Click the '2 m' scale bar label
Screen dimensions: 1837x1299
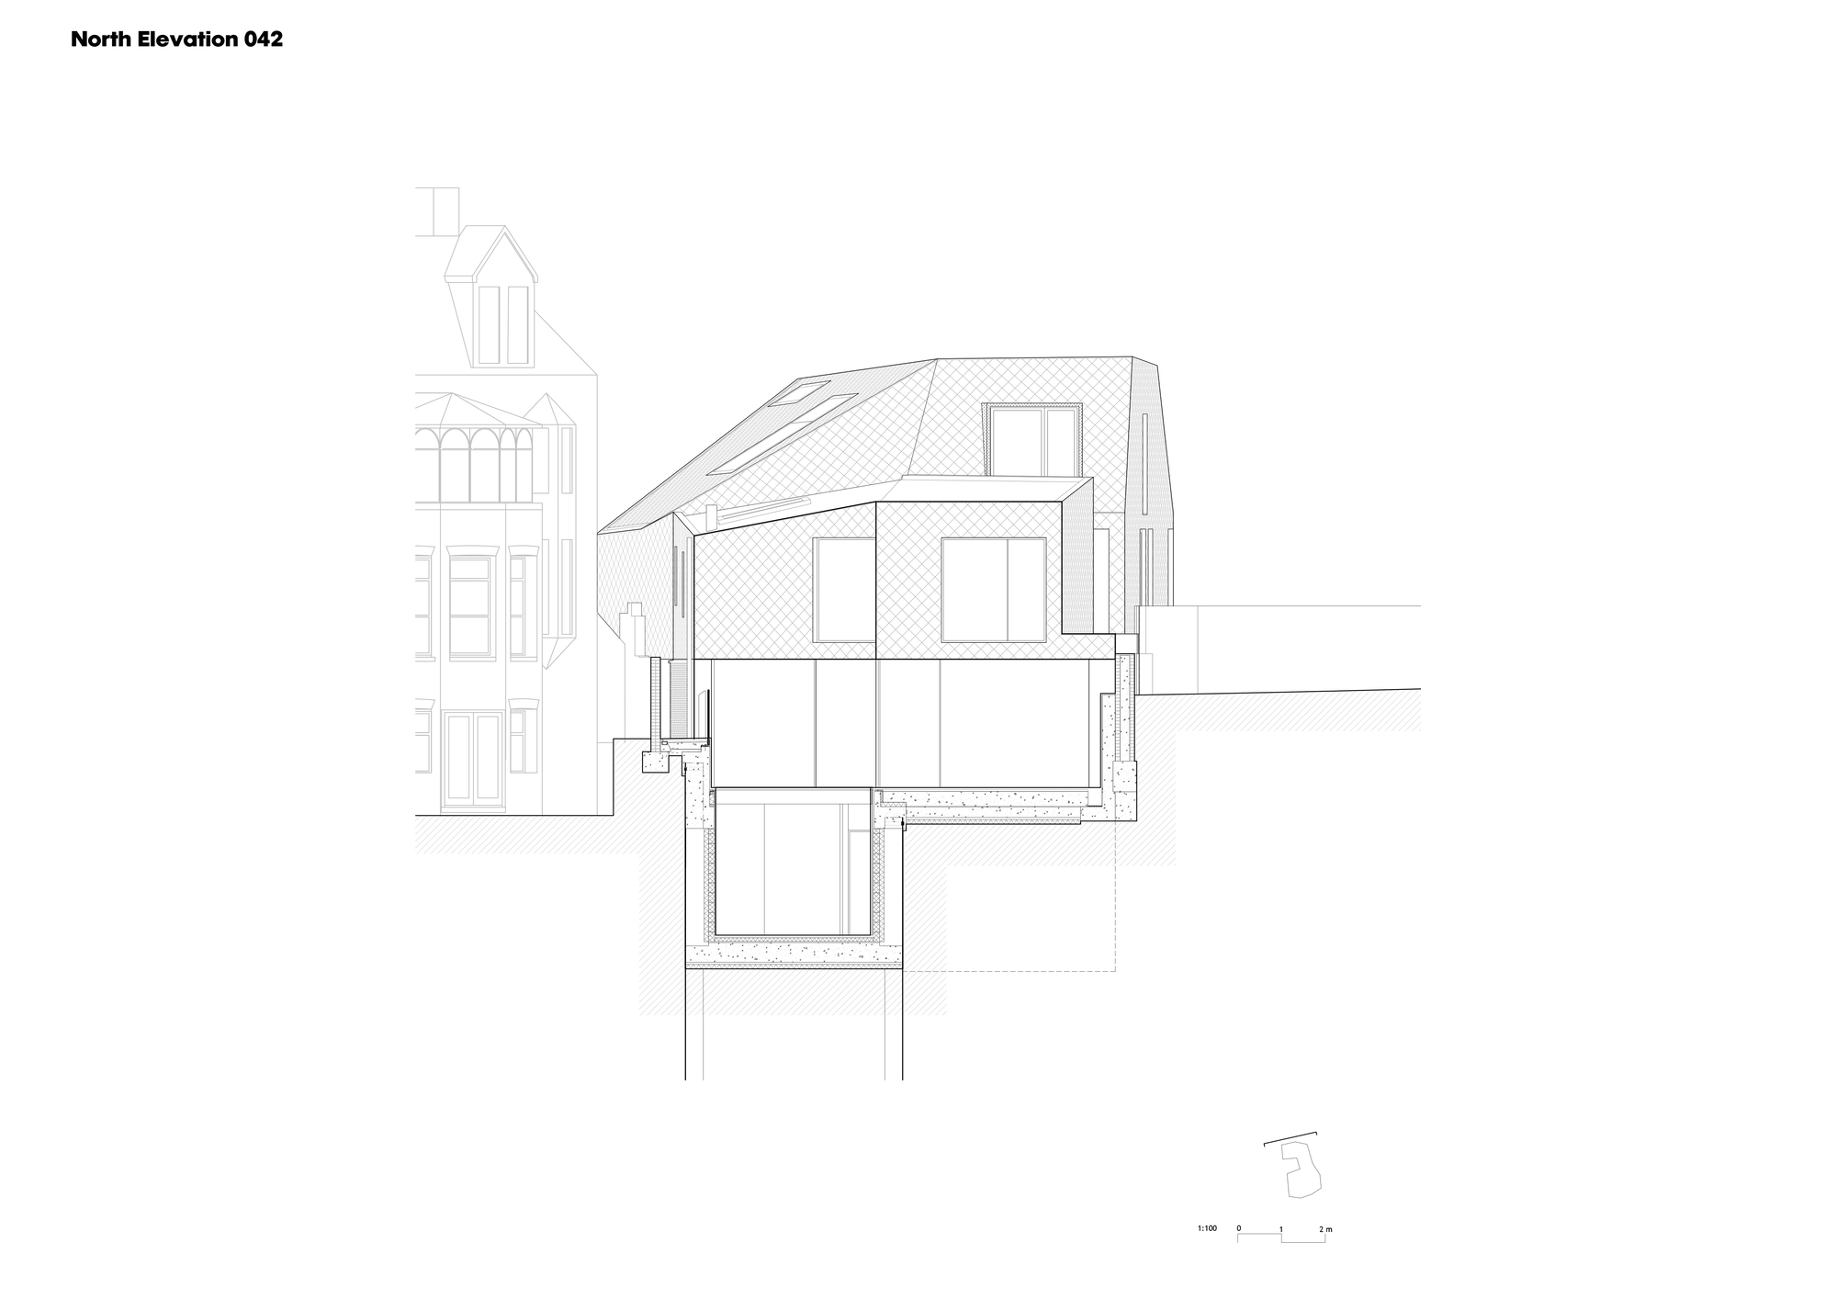(x=1325, y=1228)
